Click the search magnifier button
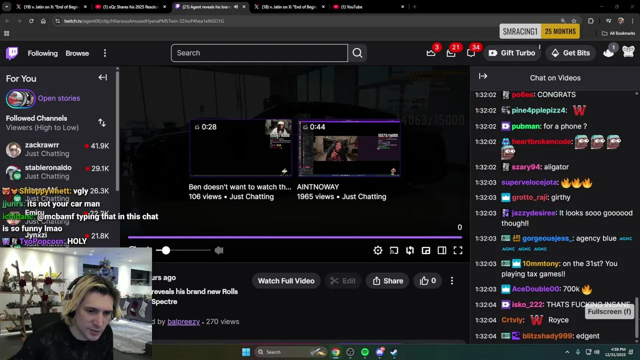 (357, 53)
